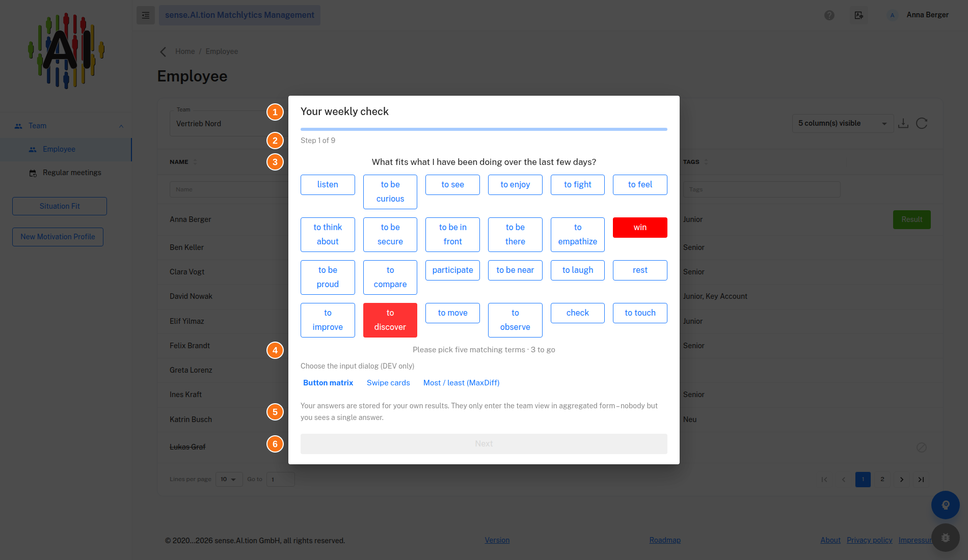Select the term 'listen'
Image resolution: width=968 pixels, height=560 pixels.
[328, 185]
